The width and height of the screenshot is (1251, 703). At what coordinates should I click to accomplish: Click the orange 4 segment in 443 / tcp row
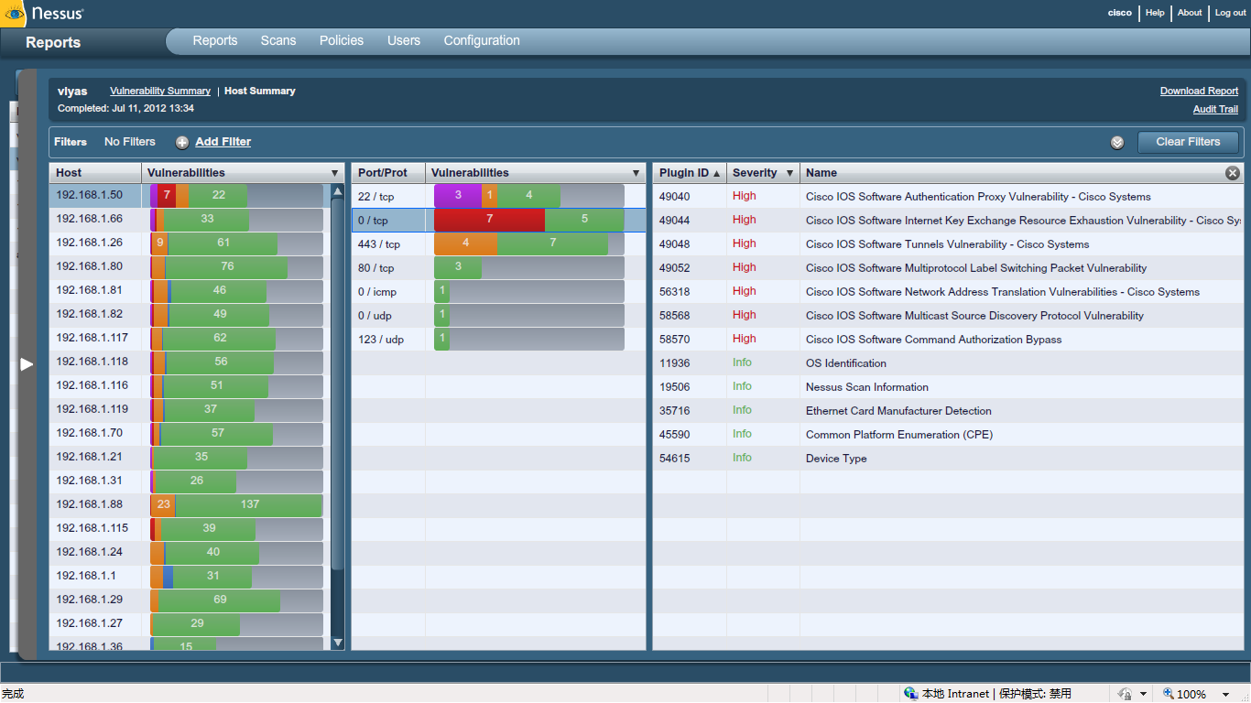click(465, 243)
